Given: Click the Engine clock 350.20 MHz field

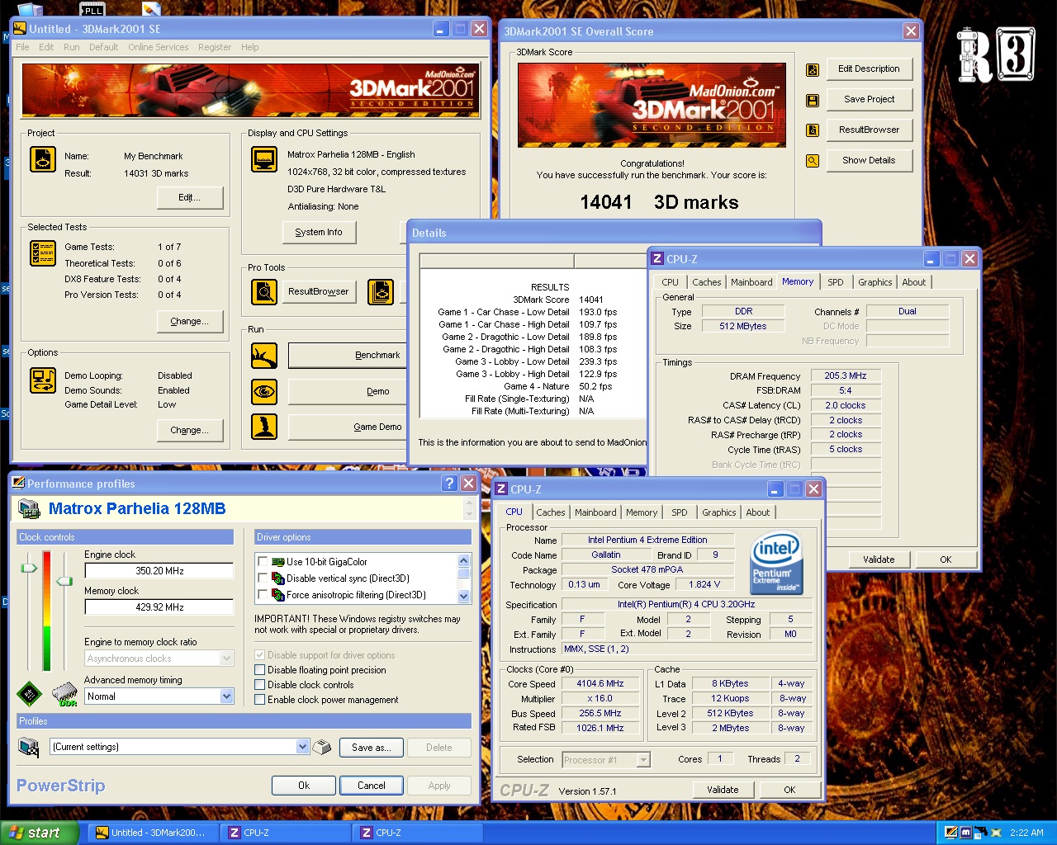Looking at the screenshot, I should [159, 571].
